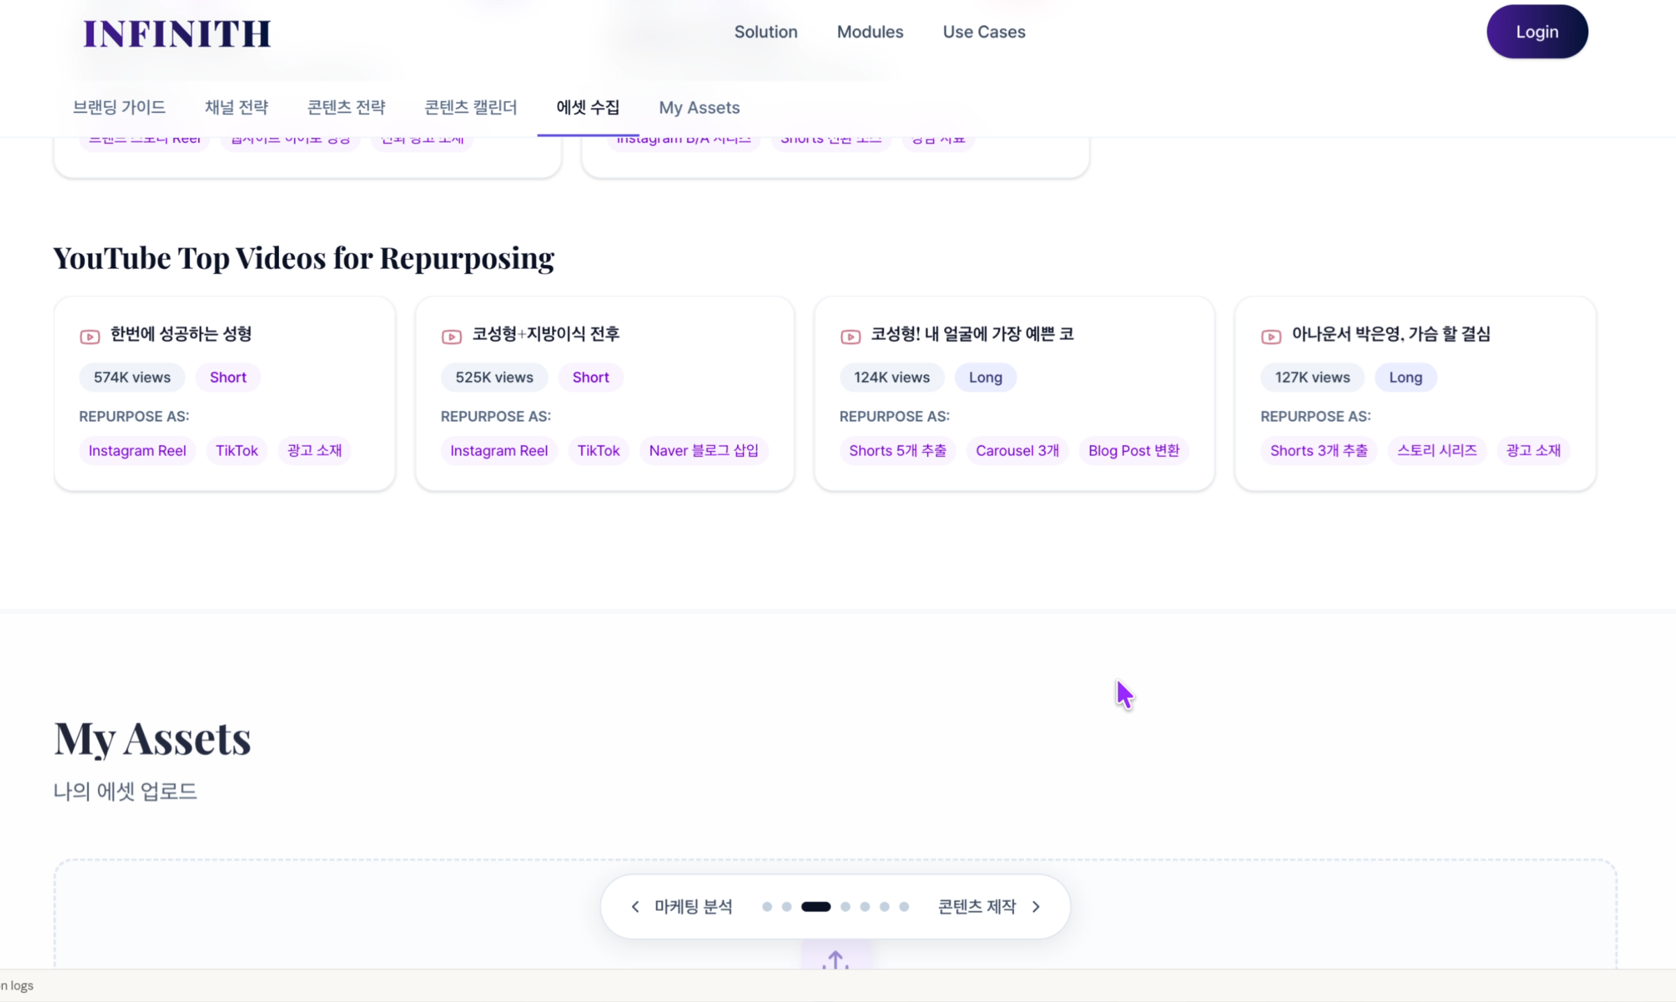Click the Shorts 5개 추출 repurpose tag
The image size is (1676, 1002).
tap(897, 450)
